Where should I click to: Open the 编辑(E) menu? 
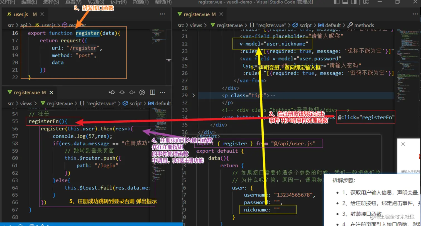point(29,2)
